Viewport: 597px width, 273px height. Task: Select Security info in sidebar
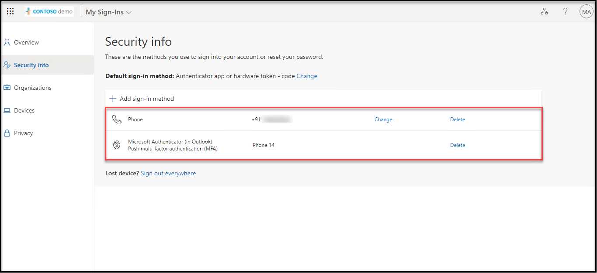(x=31, y=65)
